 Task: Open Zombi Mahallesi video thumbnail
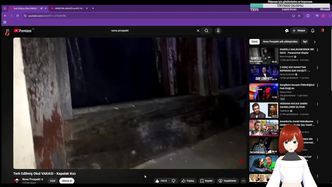(x=264, y=128)
